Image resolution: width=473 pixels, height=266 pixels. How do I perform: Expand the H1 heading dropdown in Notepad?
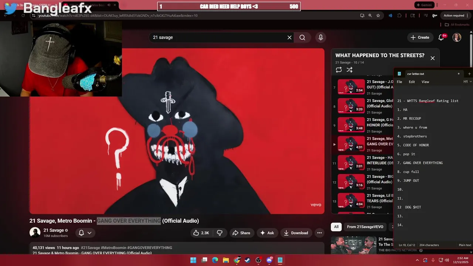click(x=467, y=82)
